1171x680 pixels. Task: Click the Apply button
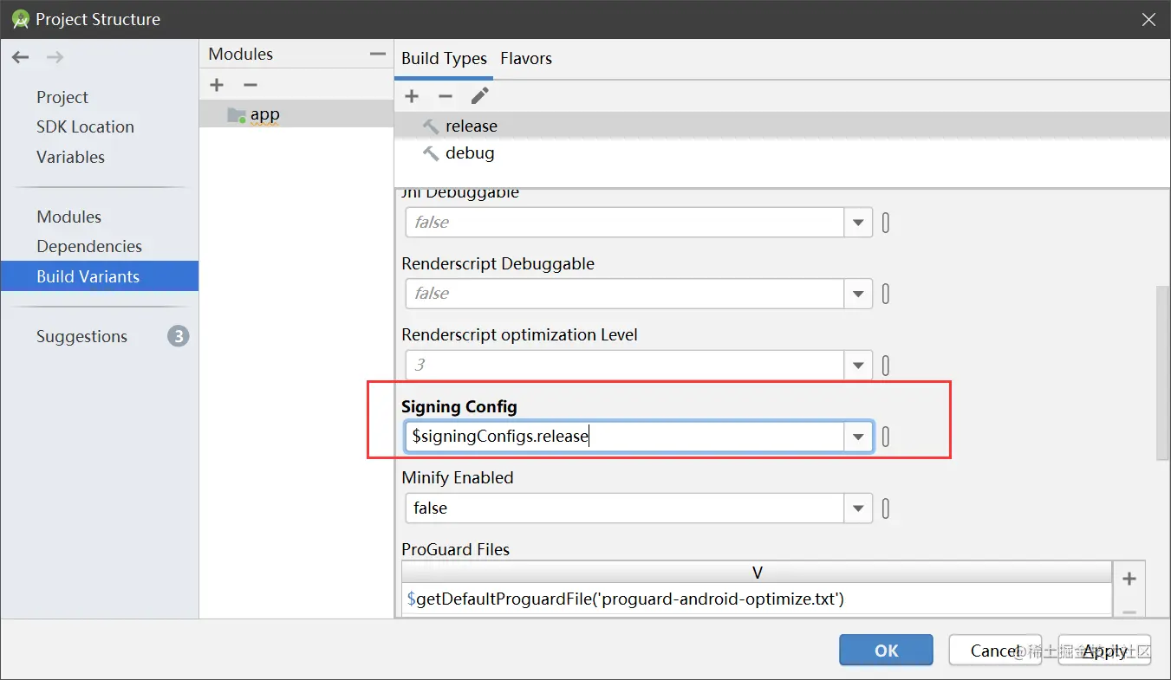click(1104, 651)
